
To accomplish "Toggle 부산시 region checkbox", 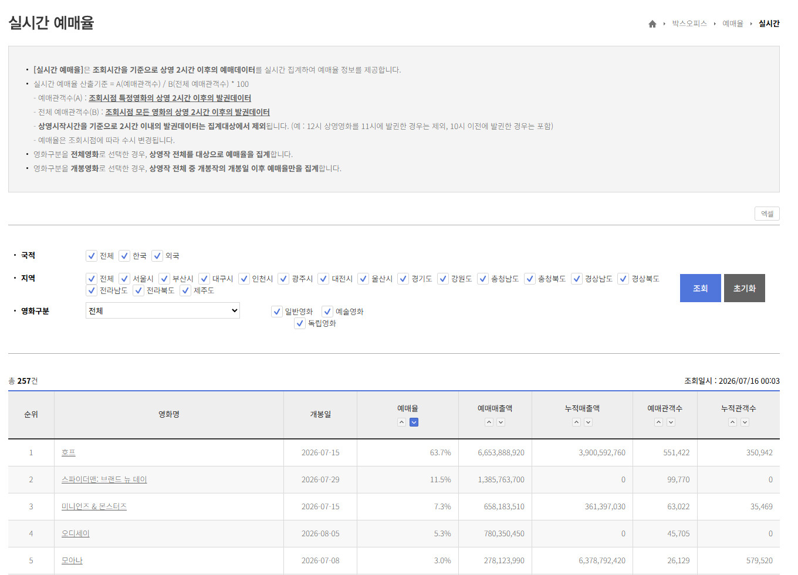I will pyautogui.click(x=164, y=279).
